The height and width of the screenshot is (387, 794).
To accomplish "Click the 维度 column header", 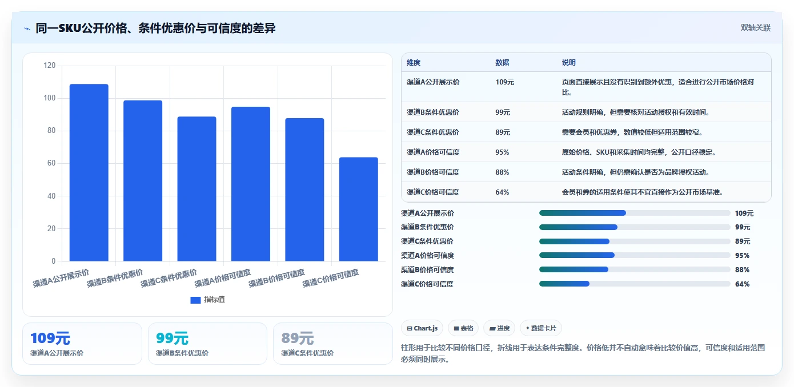I will click(x=414, y=63).
